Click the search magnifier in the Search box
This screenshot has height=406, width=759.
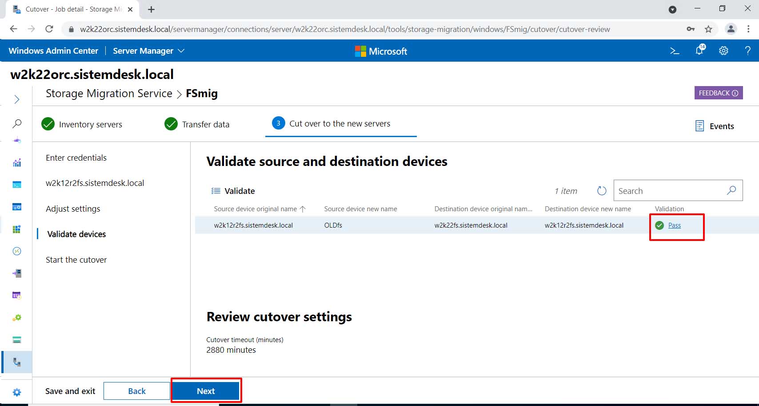731,190
